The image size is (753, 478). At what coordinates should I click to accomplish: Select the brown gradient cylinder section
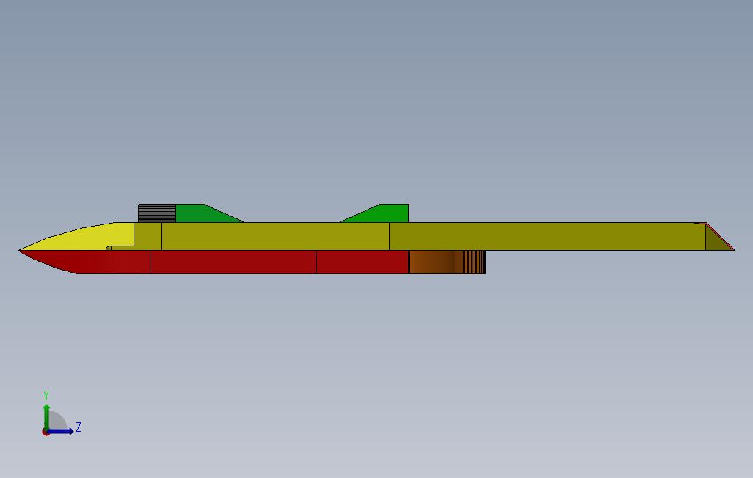[436, 262]
